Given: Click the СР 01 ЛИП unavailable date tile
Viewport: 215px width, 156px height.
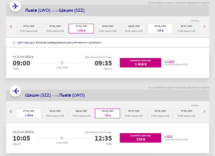Looking at the screenshot, I should coord(29,28).
